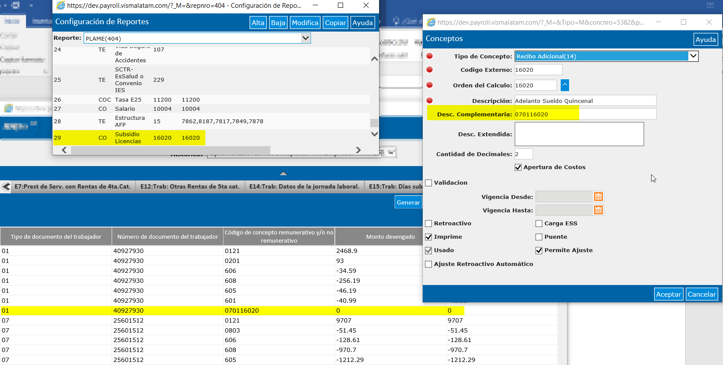723x365 pixels.
Task: Click Ayuda in Configuración de Reportes header
Action: click(x=363, y=22)
